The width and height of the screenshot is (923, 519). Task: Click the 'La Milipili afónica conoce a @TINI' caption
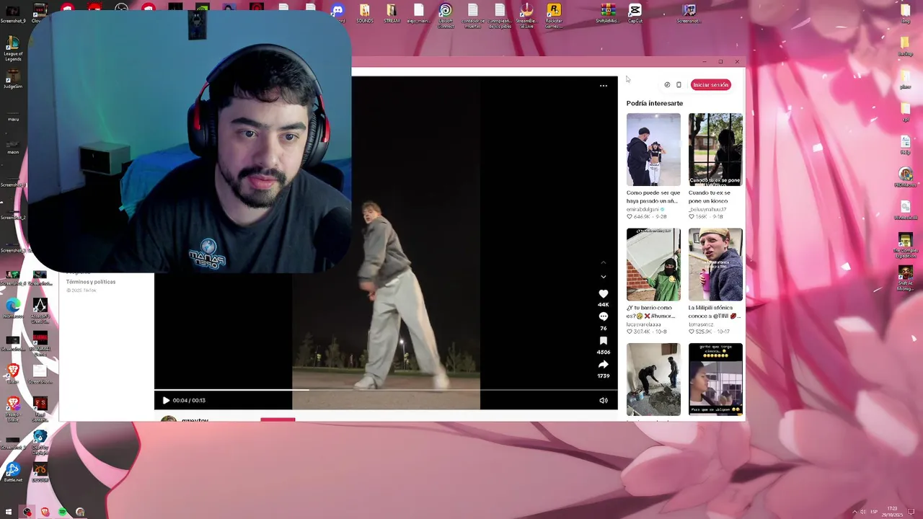tap(715, 312)
